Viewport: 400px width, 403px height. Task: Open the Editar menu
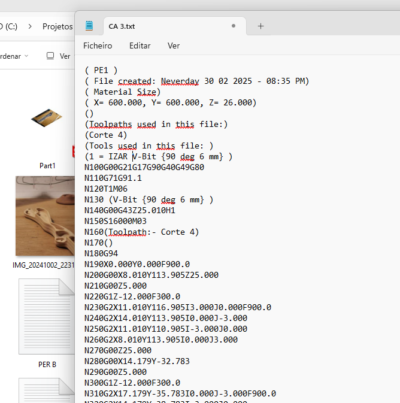pos(140,46)
